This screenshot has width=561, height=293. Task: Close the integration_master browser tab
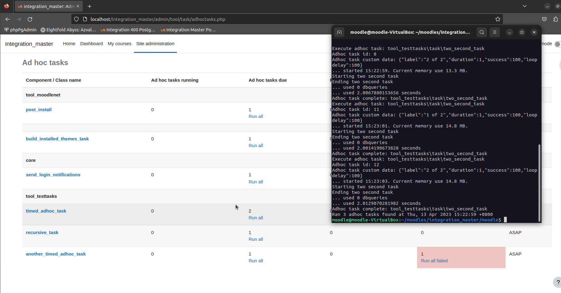click(x=78, y=6)
